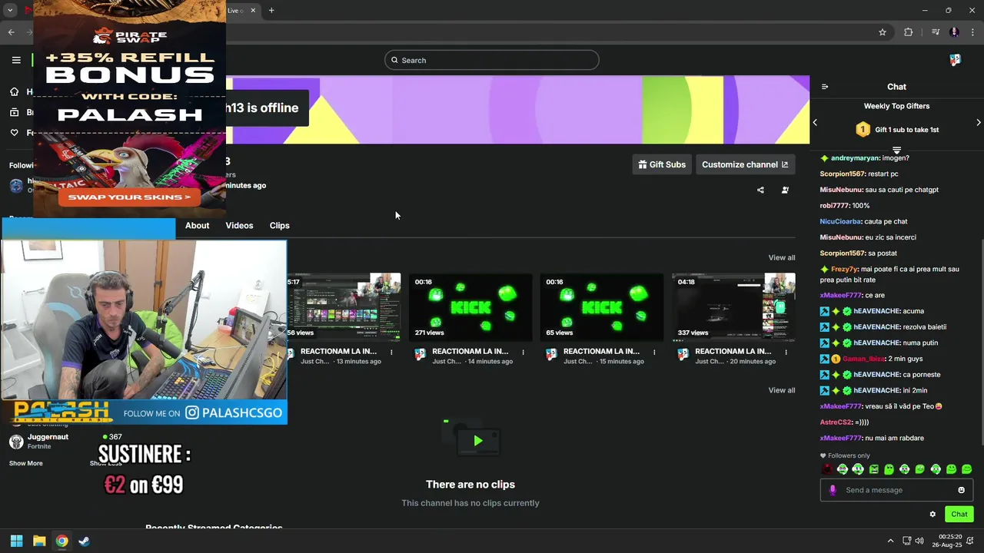Open Chrome from the taskbar
This screenshot has width=984, height=553.
(61, 541)
